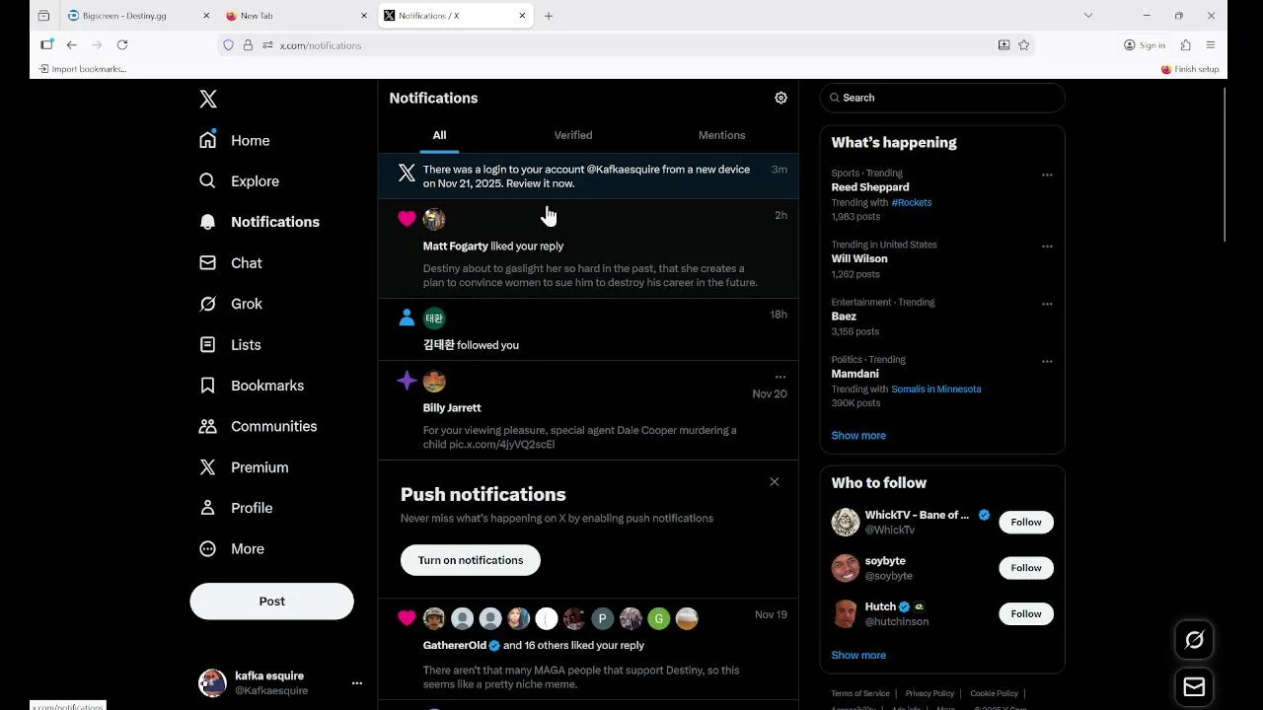Viewport: 1263px width, 710px height.
Task: Open notification settings gear
Action: pos(780,98)
